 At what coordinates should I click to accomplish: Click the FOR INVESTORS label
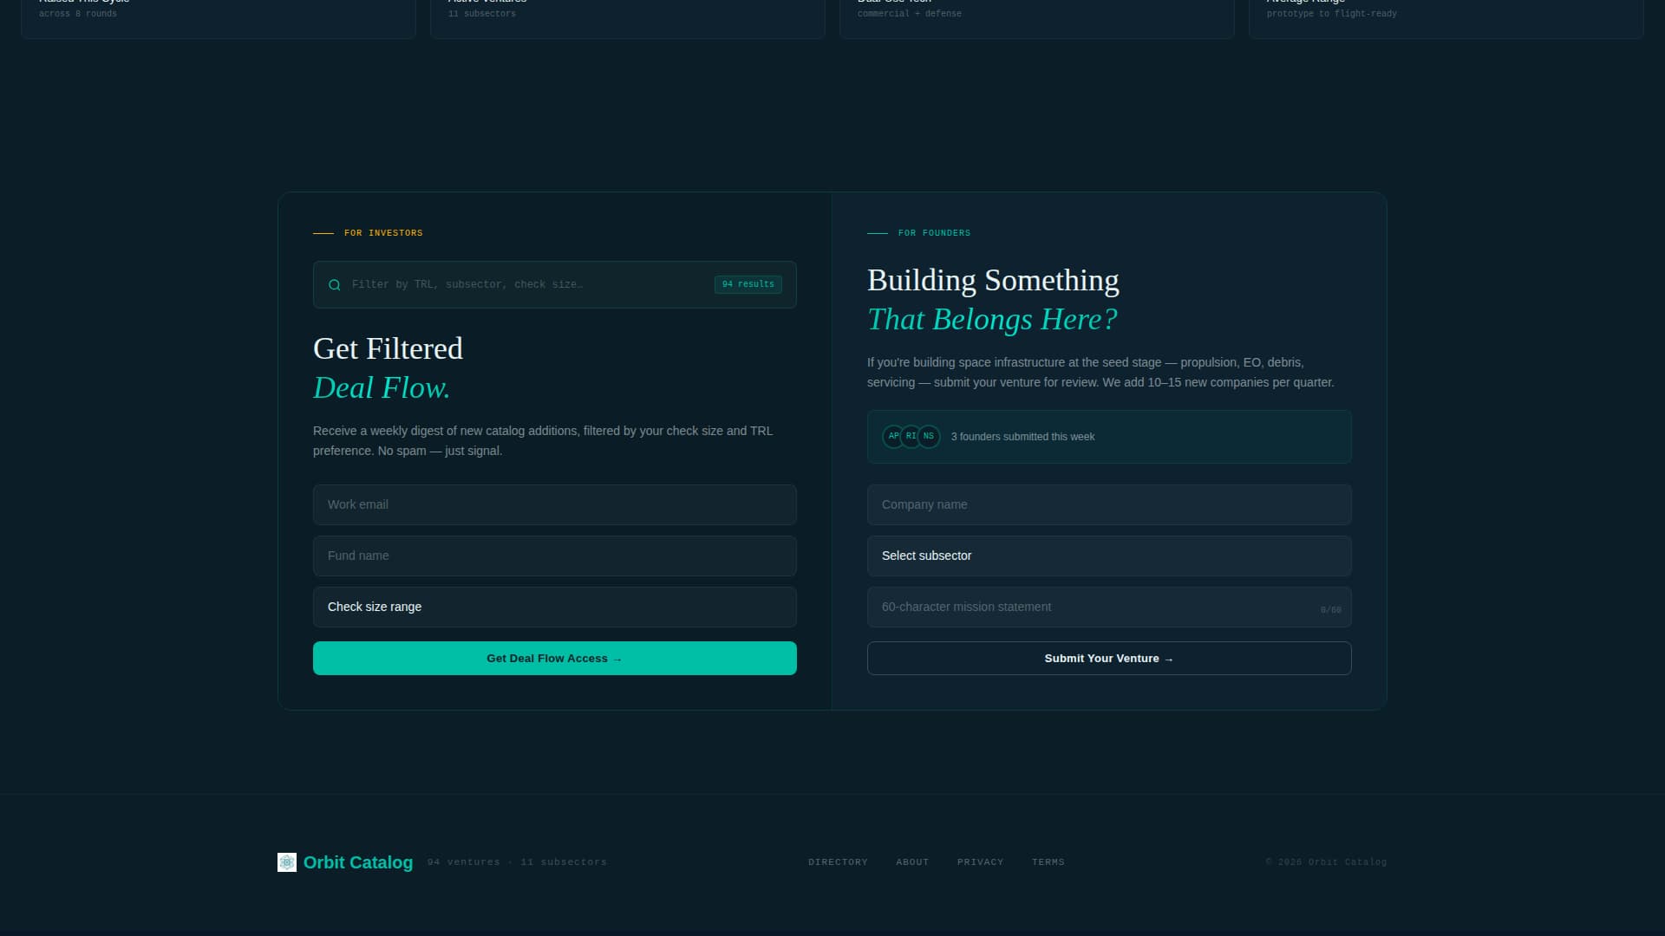[383, 233]
